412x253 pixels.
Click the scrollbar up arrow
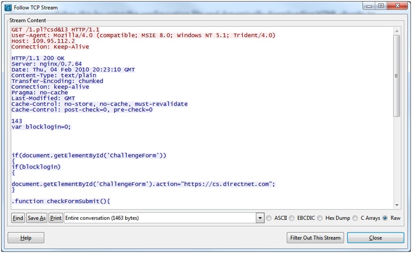pos(397,31)
